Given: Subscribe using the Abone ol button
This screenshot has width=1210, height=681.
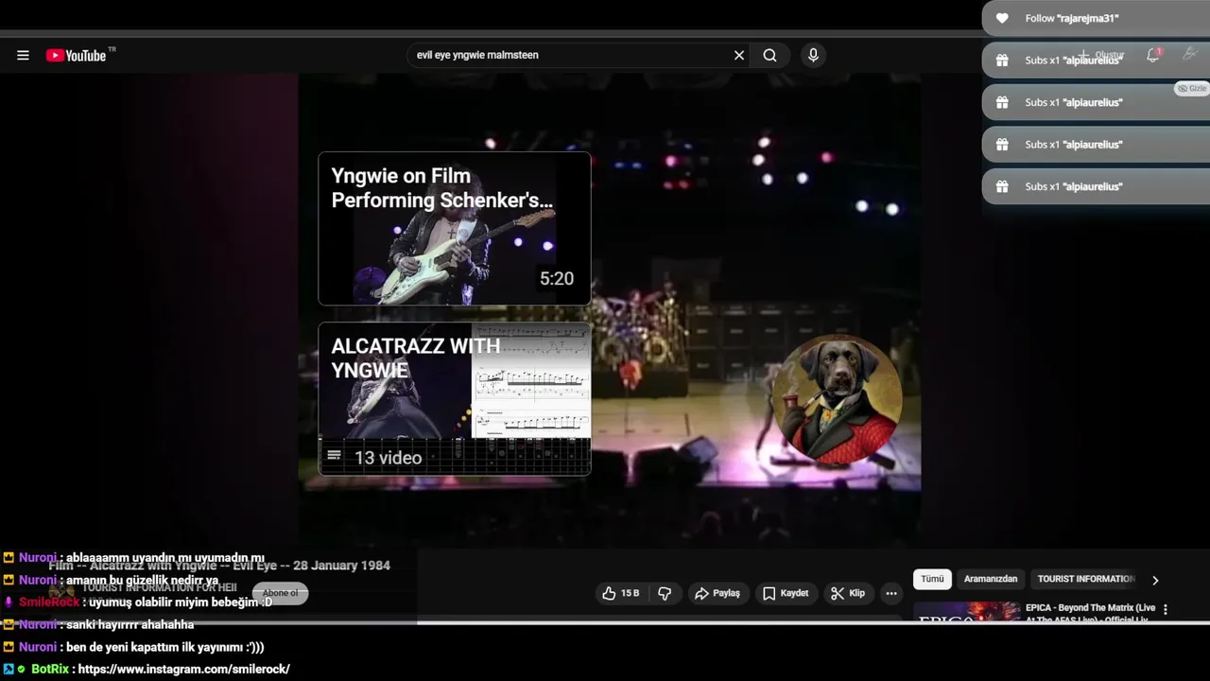Looking at the screenshot, I should click(280, 593).
